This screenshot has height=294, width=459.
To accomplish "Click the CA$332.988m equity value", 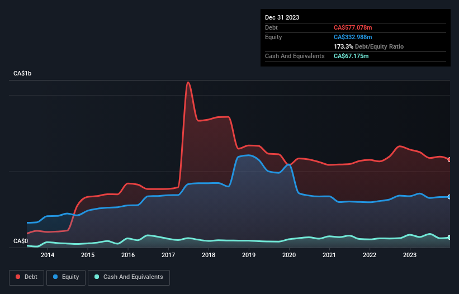I will (353, 37).
